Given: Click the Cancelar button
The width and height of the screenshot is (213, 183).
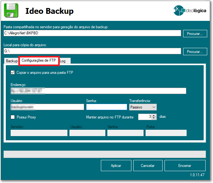Looking at the screenshot, I should 148,165.
